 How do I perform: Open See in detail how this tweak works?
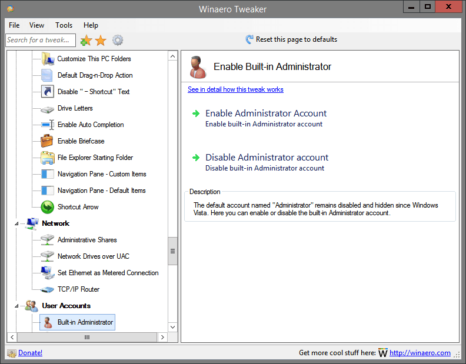235,89
